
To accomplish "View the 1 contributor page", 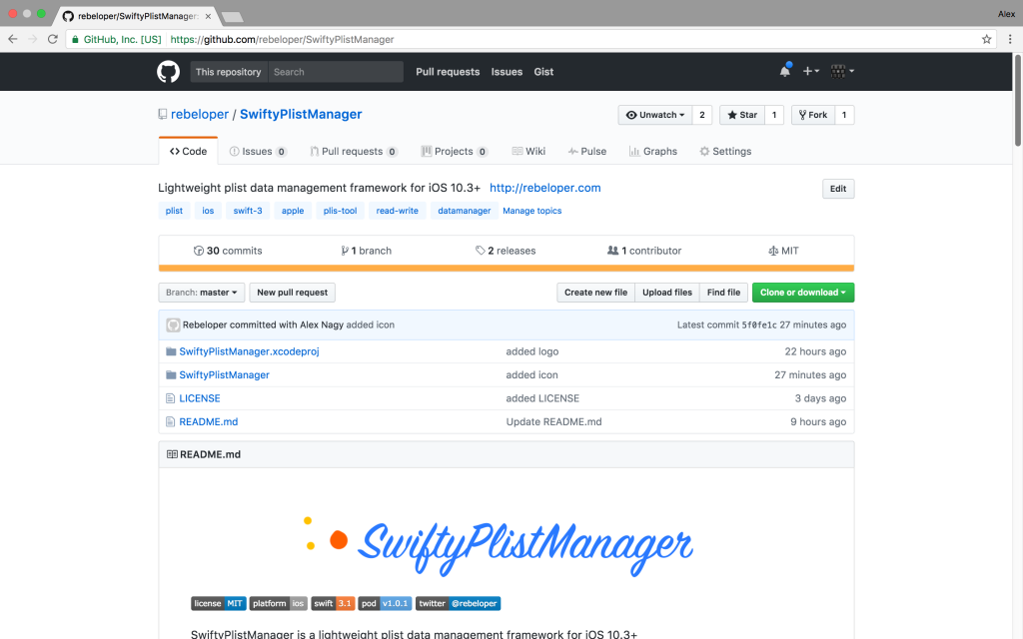I will (x=644, y=251).
